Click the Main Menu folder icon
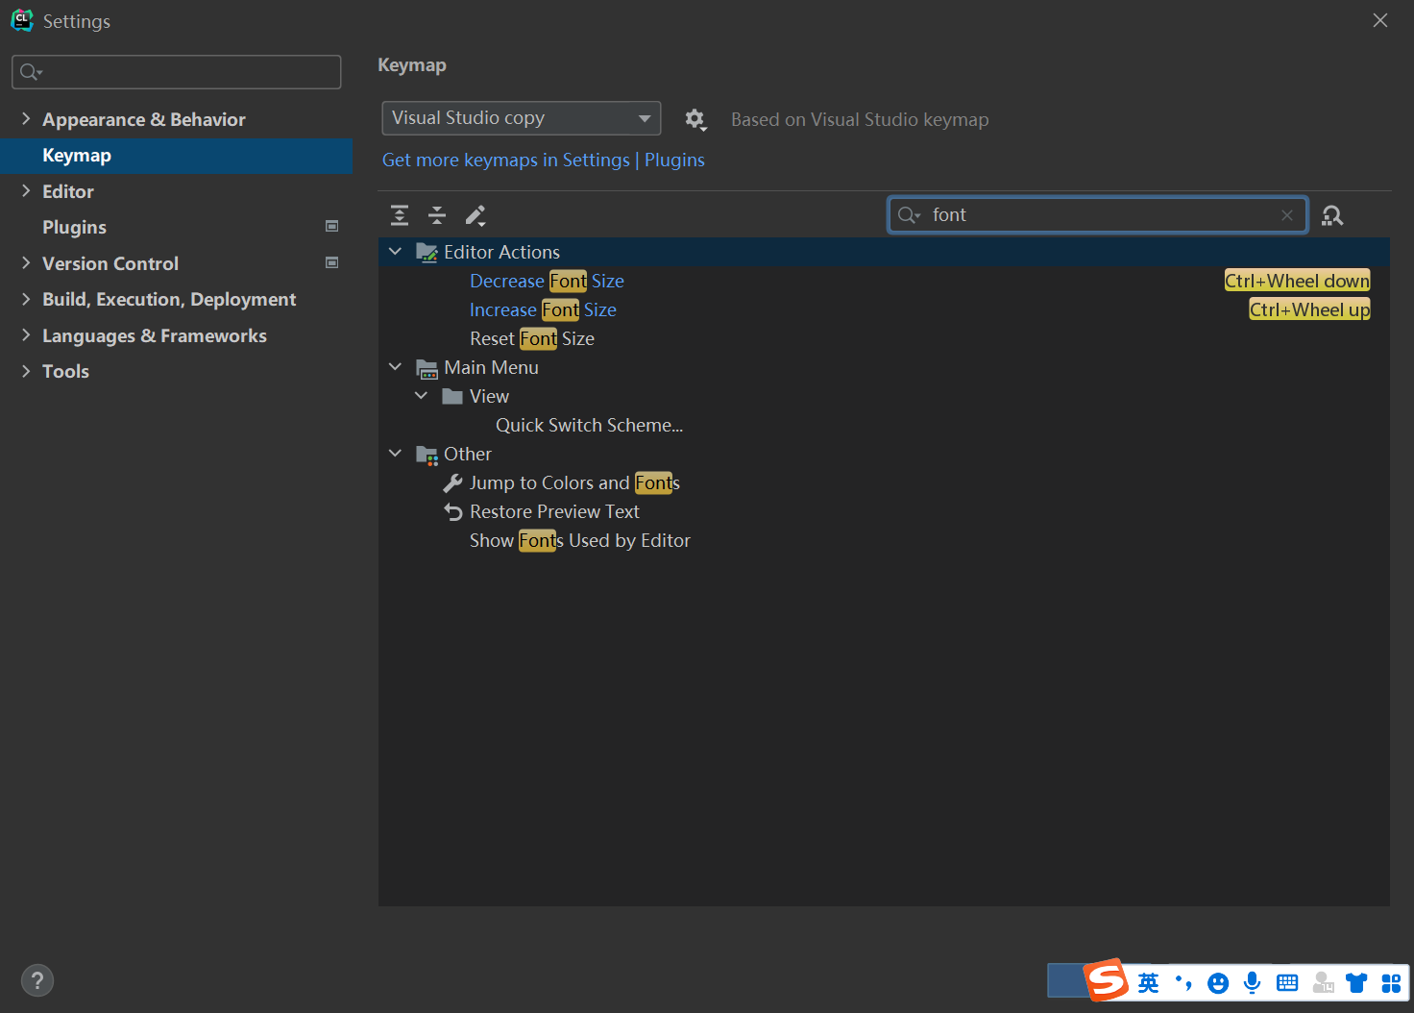The image size is (1414, 1013). (x=427, y=368)
